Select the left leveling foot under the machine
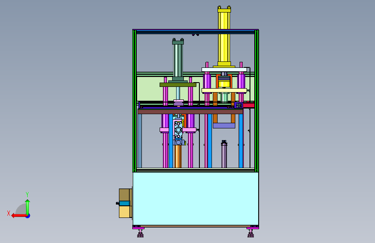375x243 pixels. coord(141,233)
